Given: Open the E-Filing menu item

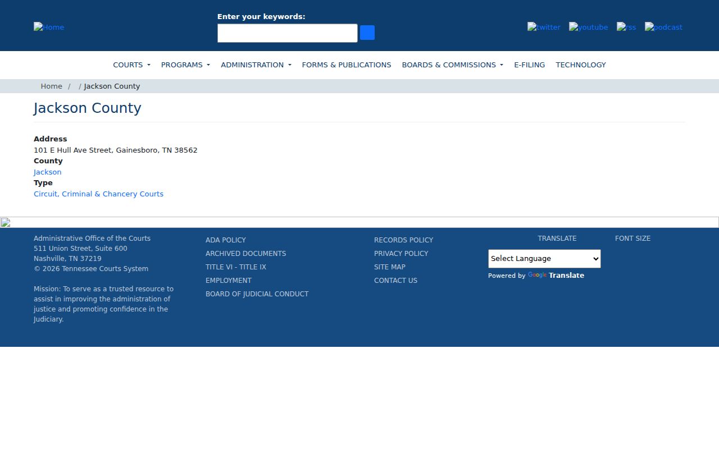Looking at the screenshot, I should [x=529, y=65].
